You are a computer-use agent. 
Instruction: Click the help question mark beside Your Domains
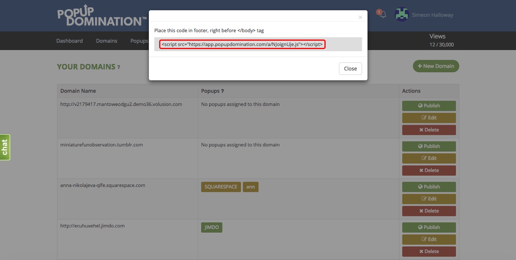click(118, 67)
